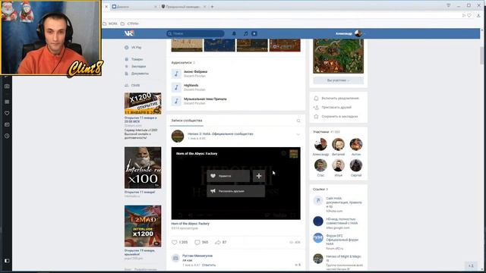Open the VK logo home link
This screenshot has width=486, height=273.
pos(129,33)
